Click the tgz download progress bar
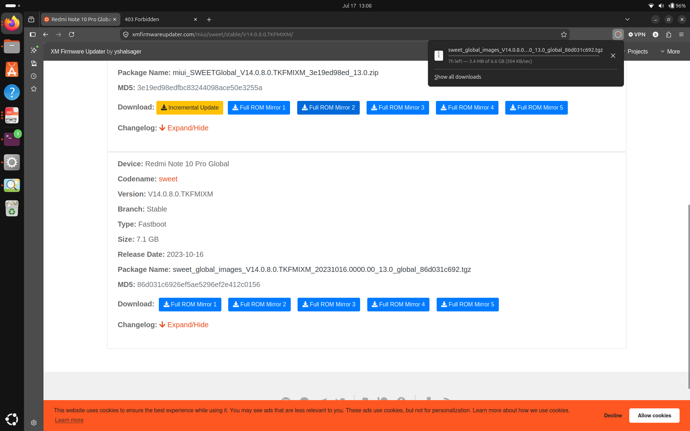690x431 pixels. pyautogui.click(x=523, y=56)
